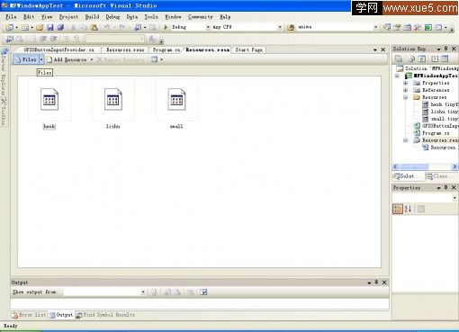The image size is (459, 332).
Task: Click the Toolbox side tab
Action: [4, 112]
